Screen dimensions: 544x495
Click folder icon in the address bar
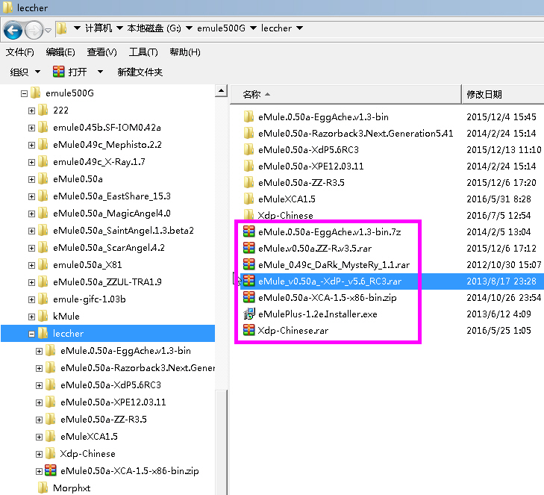coord(61,28)
